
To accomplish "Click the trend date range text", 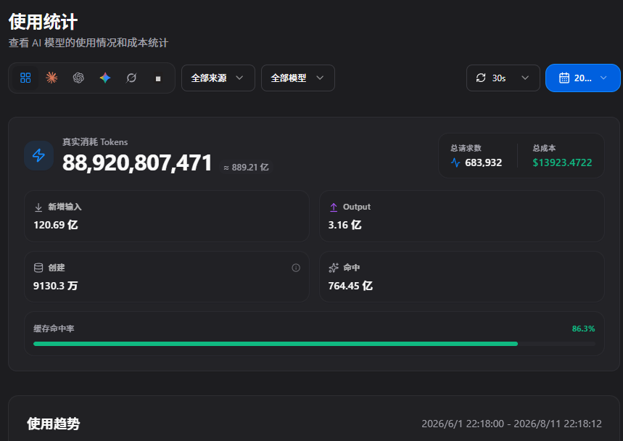I will click(512, 424).
